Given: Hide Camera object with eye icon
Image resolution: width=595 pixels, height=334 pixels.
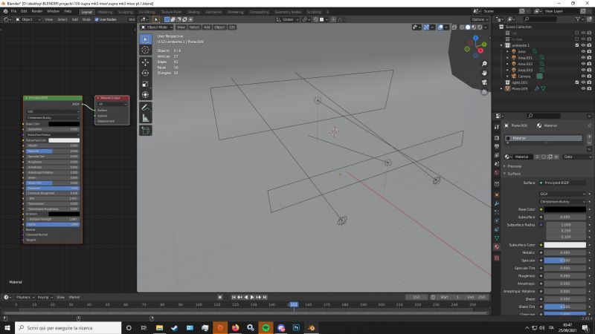Looking at the screenshot, I should (x=583, y=76).
